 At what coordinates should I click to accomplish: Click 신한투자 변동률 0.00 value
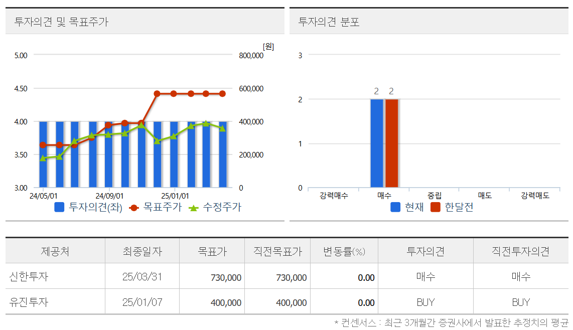[366, 278]
